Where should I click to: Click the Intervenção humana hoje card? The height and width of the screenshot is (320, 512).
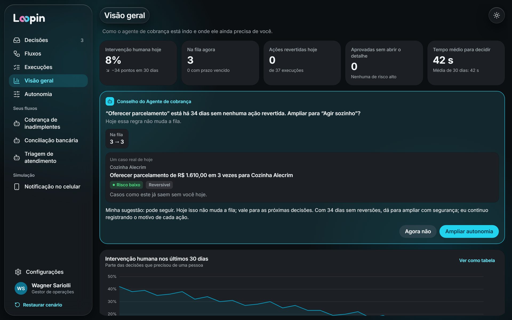click(x=138, y=63)
